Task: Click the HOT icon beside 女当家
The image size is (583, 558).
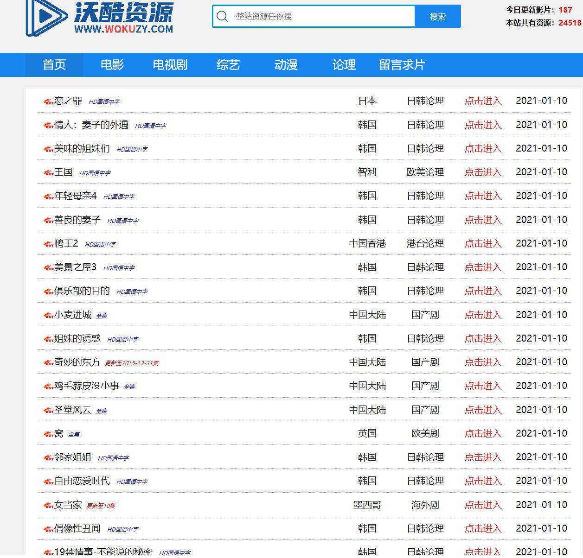Action: click(x=49, y=506)
